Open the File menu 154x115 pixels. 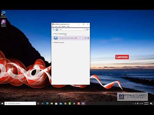point(53,27)
